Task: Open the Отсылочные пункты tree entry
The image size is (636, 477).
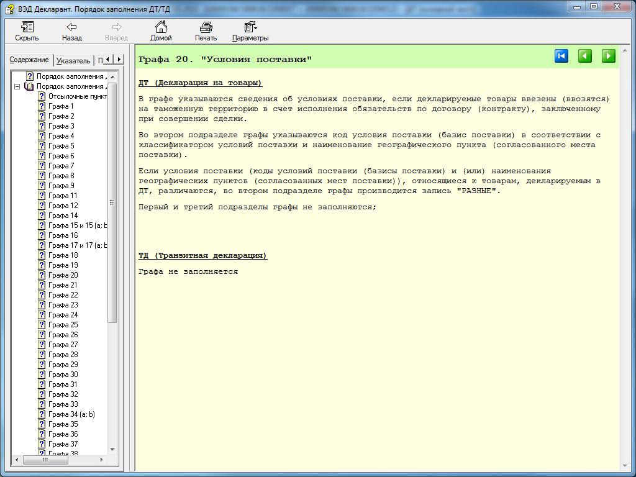Action: (x=77, y=96)
